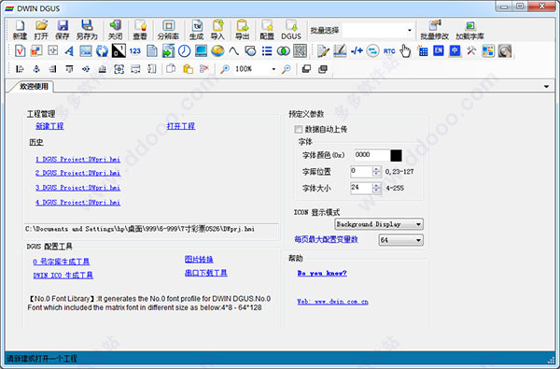
Task: Click the 配置 (Config) toolbar icon
Action: 267,29
